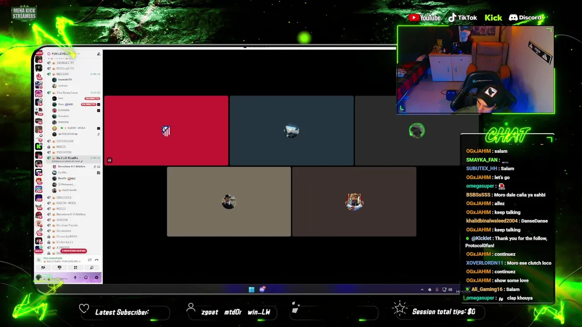582x327 pixels.
Task: Click the muted icon beside user PREDATOR
Action: tap(98, 134)
